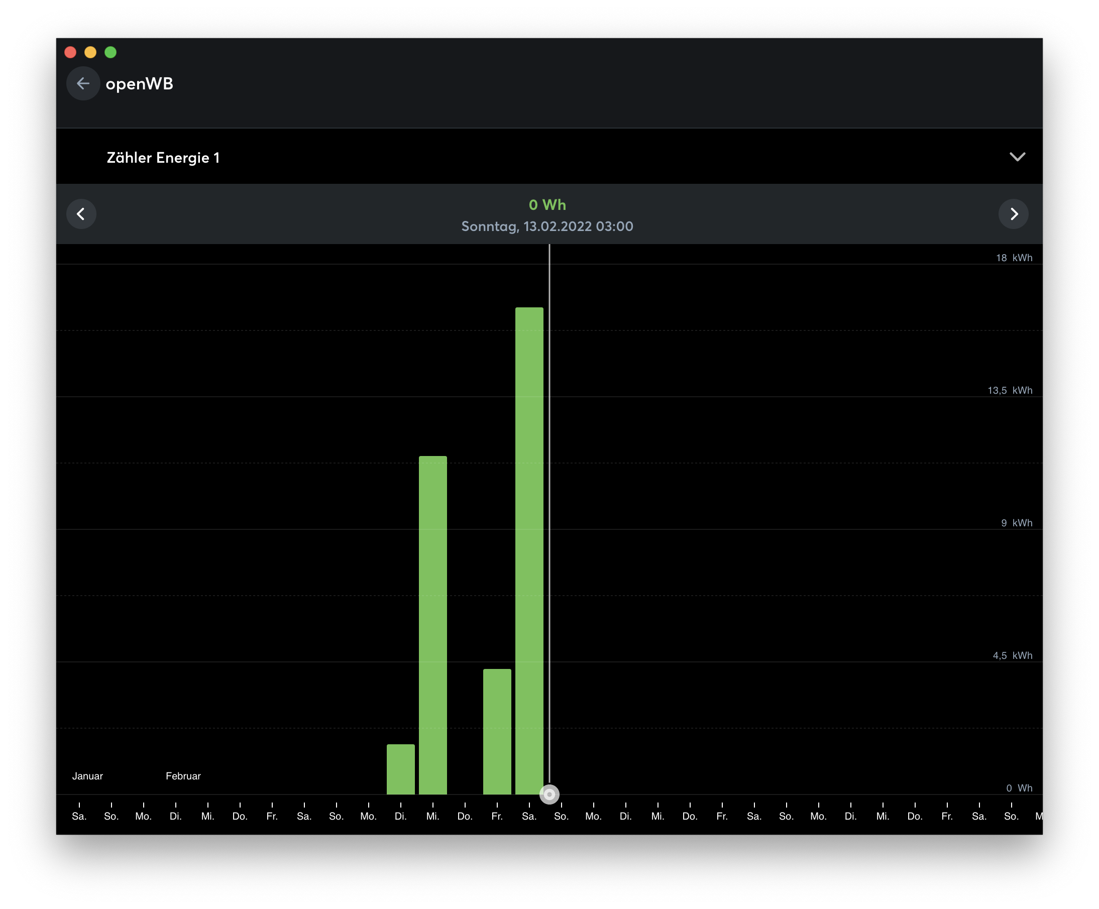
Task: Click the Zähler Energie 1 title
Action: (x=163, y=158)
